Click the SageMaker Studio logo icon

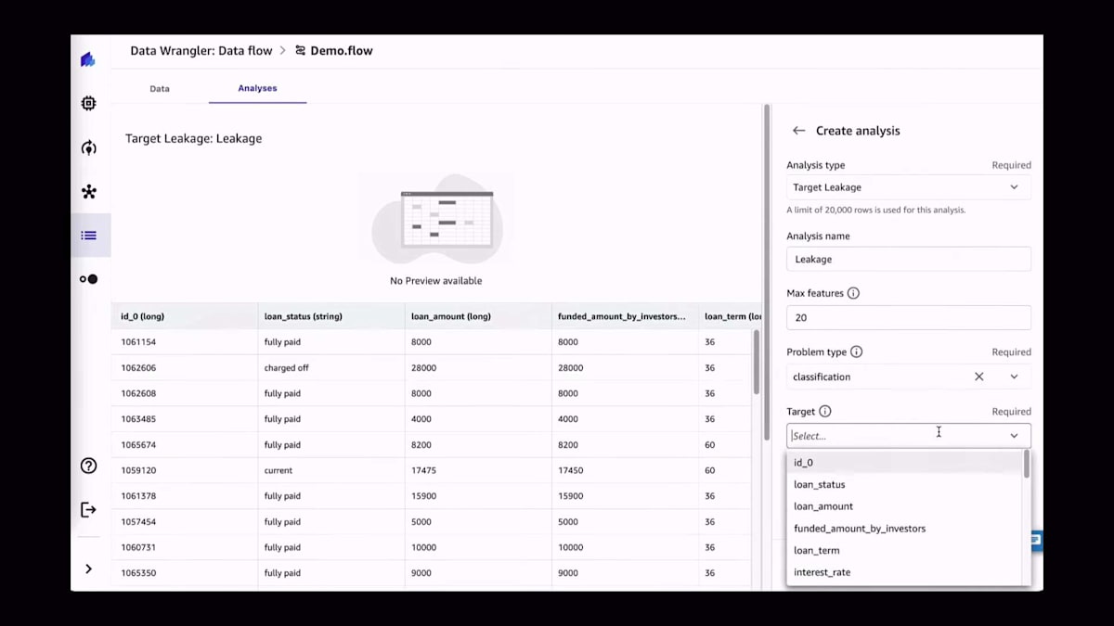pyautogui.click(x=88, y=59)
